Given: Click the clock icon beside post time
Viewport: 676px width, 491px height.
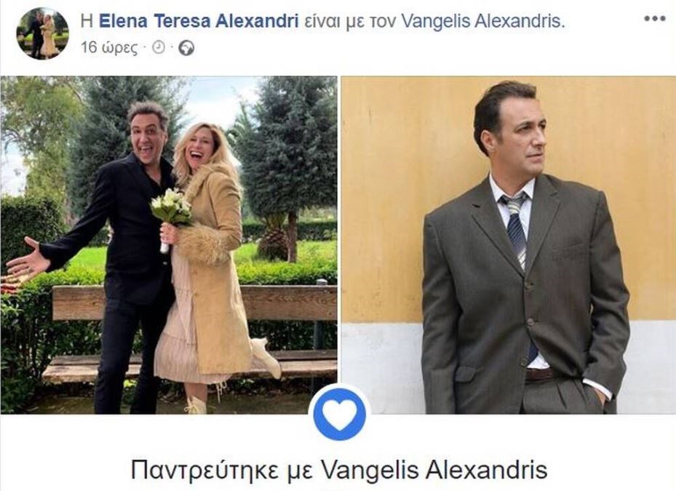Looking at the screenshot, I should (159, 47).
